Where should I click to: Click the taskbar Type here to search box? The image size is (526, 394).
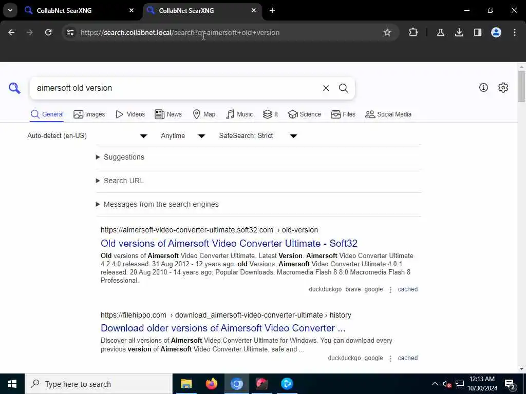[x=98, y=384]
